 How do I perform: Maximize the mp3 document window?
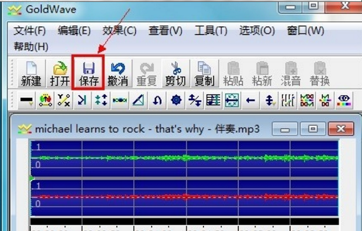pyautogui.click(x=313, y=129)
